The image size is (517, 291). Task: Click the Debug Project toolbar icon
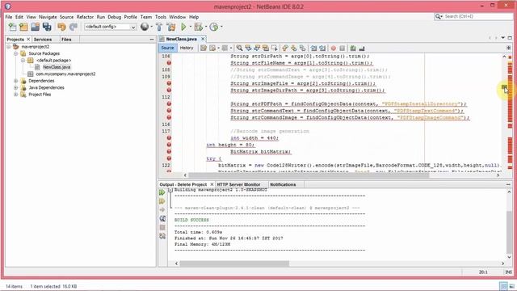point(199,27)
